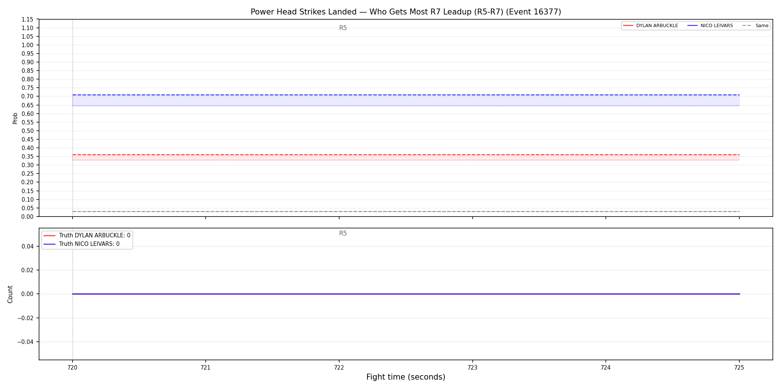This screenshot has width=781, height=390.
Task: Click the 722 x-axis tick label
Action: point(339,367)
